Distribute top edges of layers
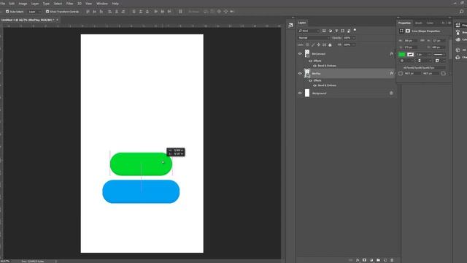 click(134, 12)
